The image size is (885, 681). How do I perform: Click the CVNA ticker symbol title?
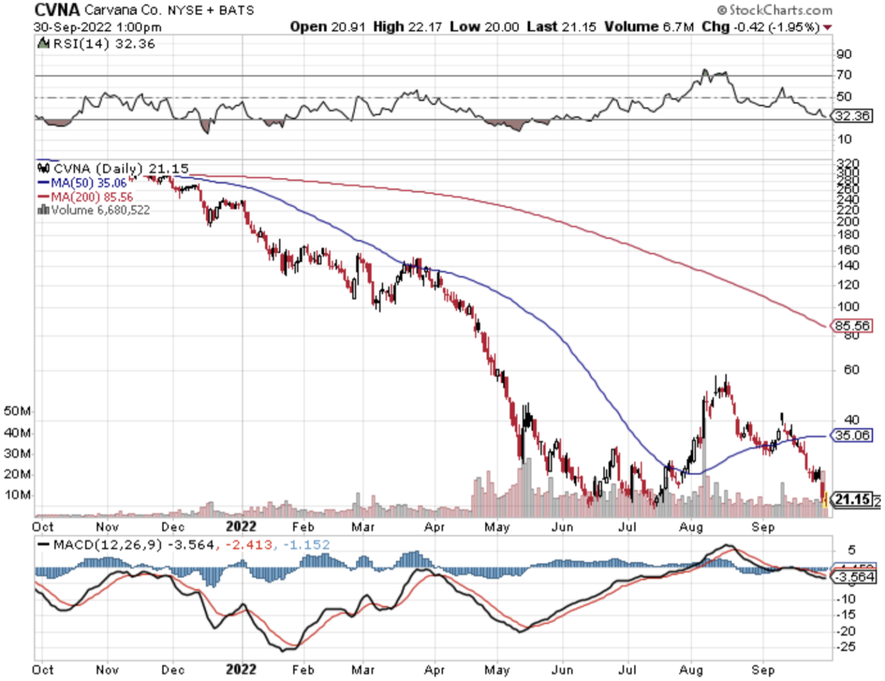point(57,10)
